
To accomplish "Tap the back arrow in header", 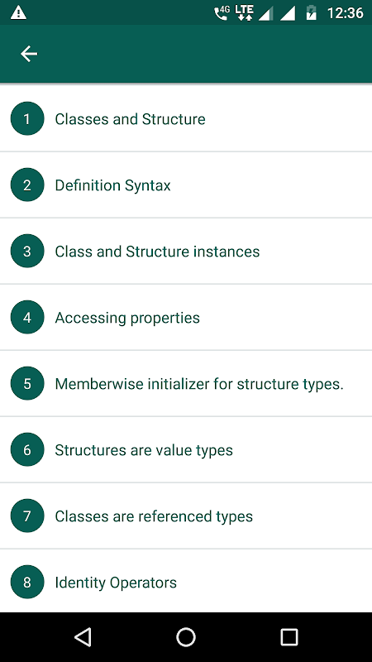I will click(x=29, y=54).
